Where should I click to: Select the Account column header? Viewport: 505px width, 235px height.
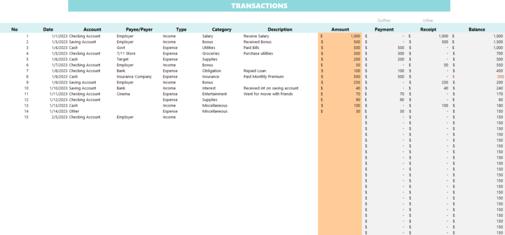[92, 30]
